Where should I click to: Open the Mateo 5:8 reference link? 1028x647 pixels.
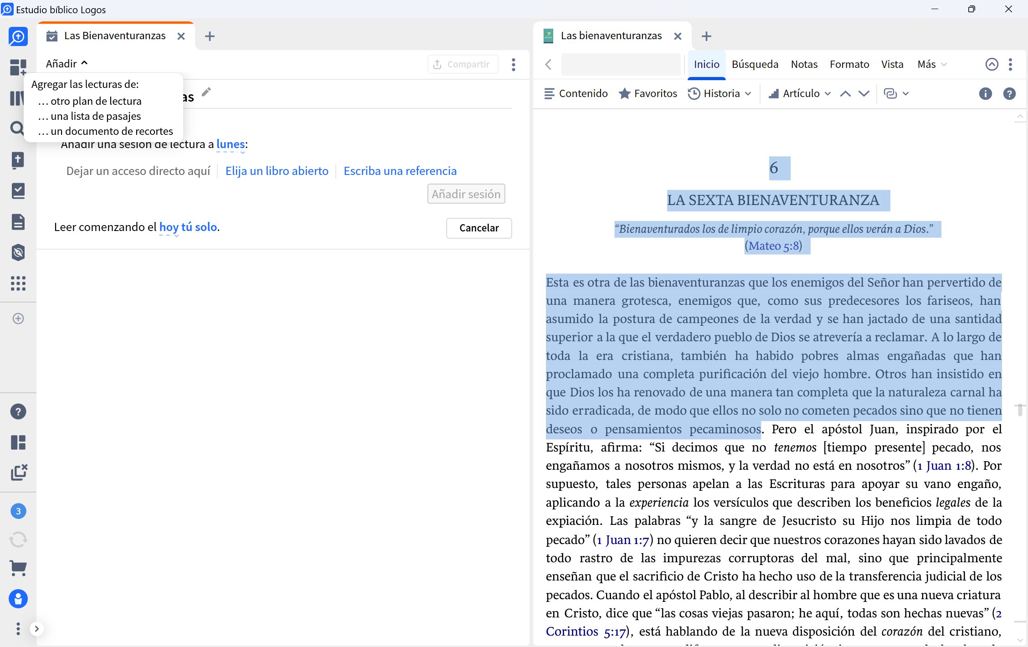tap(774, 246)
